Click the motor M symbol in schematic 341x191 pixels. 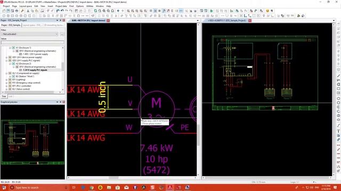coord(156,109)
